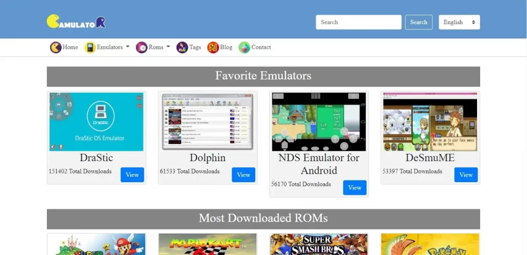Click the yellow handheld Emulators icon
The height and width of the screenshot is (255, 527).
point(90,47)
